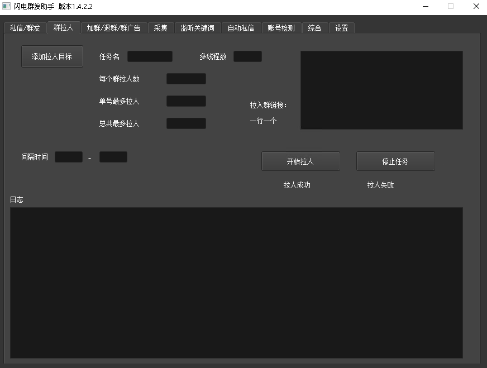Screen dimensions: 487x368
Task: Click the app icon in title bar
Action: tap(7, 7)
